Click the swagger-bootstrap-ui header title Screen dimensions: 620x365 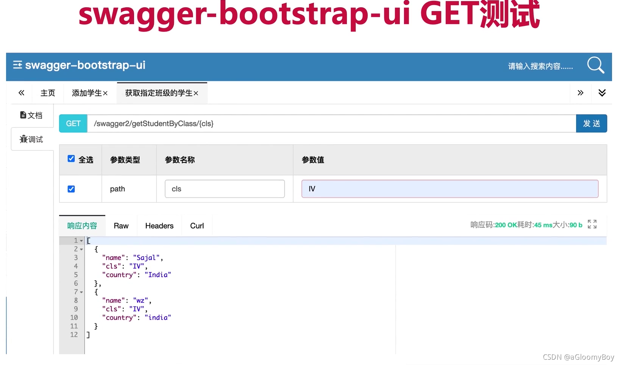[85, 65]
